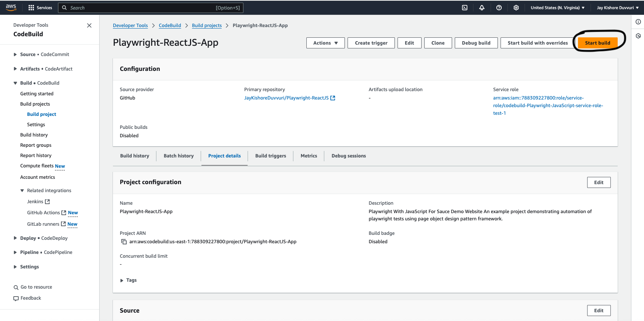This screenshot has height=321, width=644.
Task: Open external link icon beside Playwright-ReactJS repository
Action: [333, 98]
